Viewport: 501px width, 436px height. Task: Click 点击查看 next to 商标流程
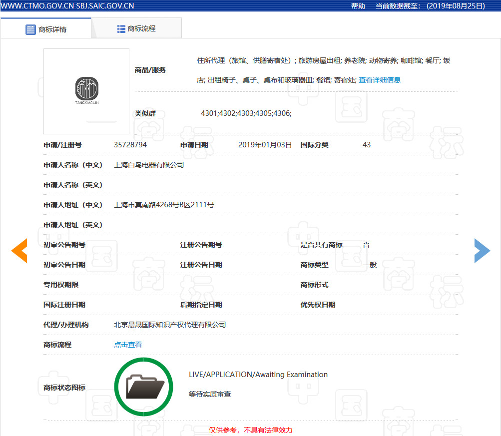127,344
